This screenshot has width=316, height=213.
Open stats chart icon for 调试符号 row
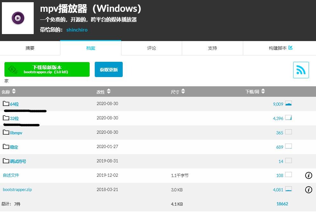(x=289, y=161)
